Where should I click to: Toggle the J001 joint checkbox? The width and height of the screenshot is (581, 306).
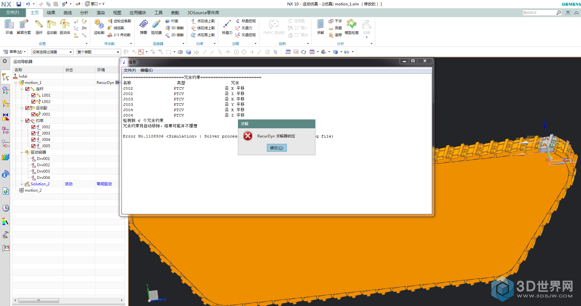coord(33,114)
